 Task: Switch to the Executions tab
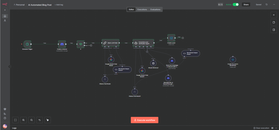point(142,9)
